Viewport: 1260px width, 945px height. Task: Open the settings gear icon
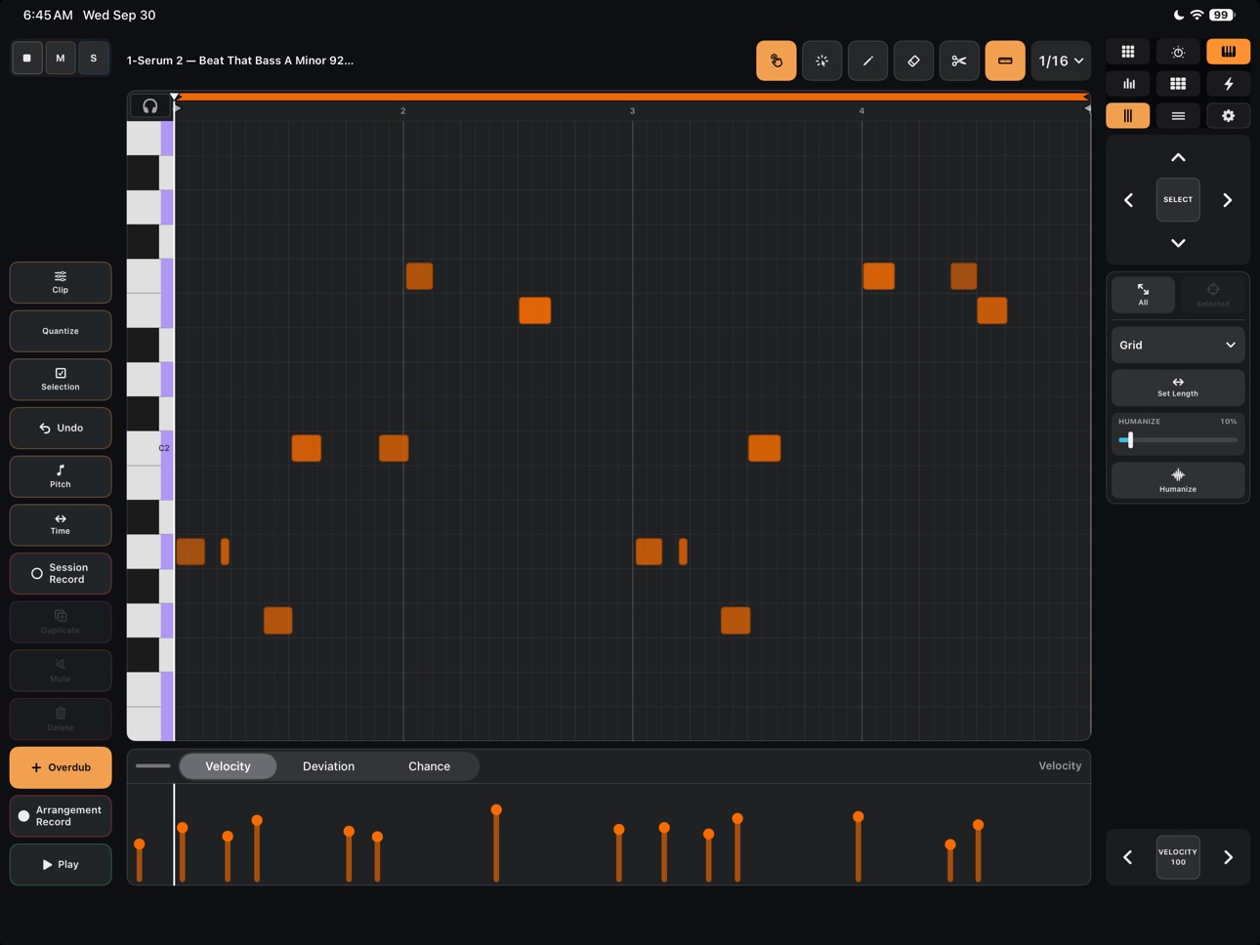(1228, 116)
